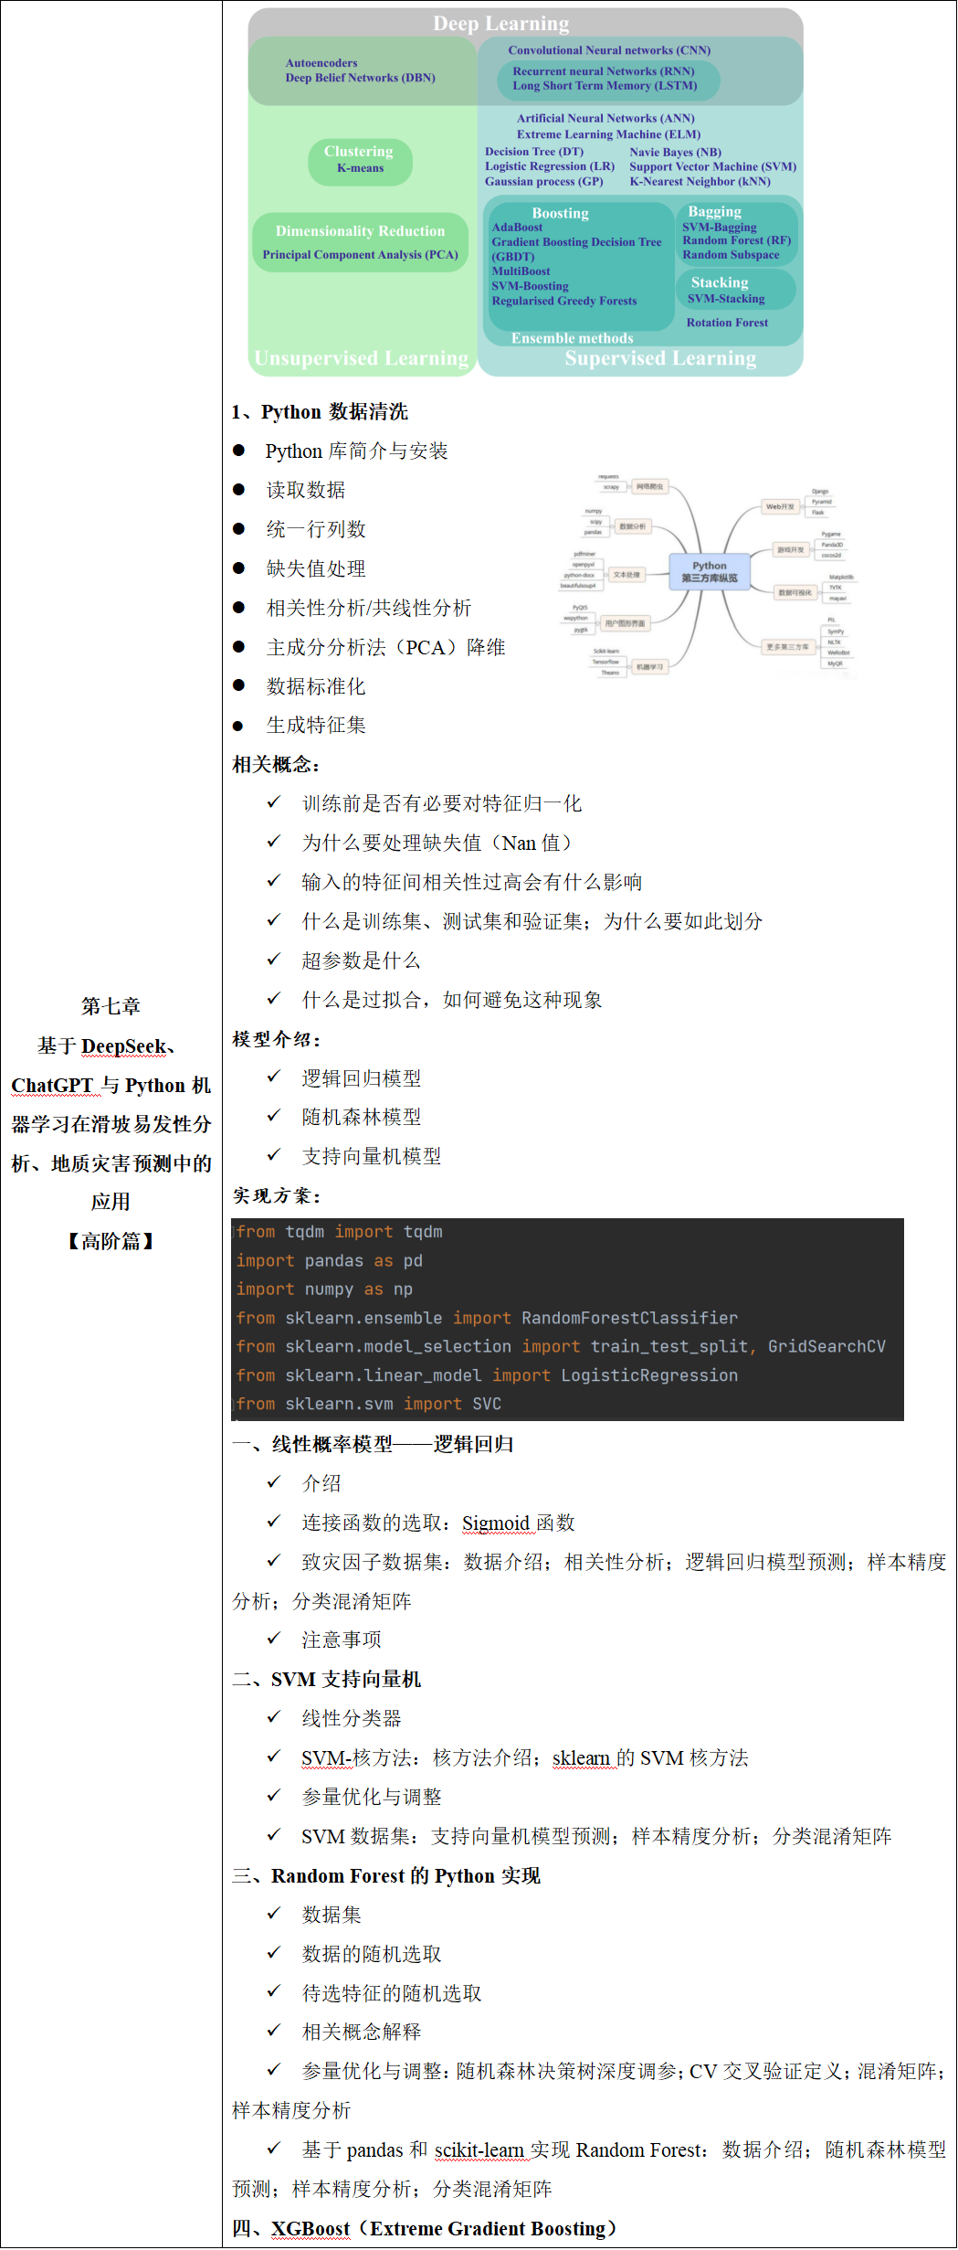Click the 'Bagging' ensemble box heading
This screenshot has height=2250, width=958.
tap(714, 211)
